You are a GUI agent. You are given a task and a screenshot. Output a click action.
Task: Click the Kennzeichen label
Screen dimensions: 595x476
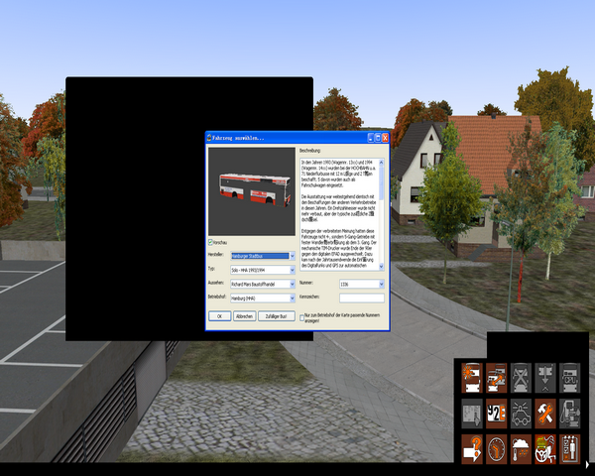[308, 297]
